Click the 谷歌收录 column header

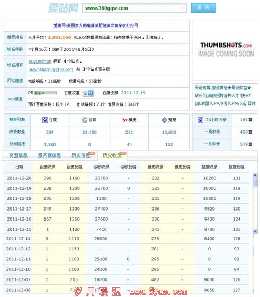101,167
